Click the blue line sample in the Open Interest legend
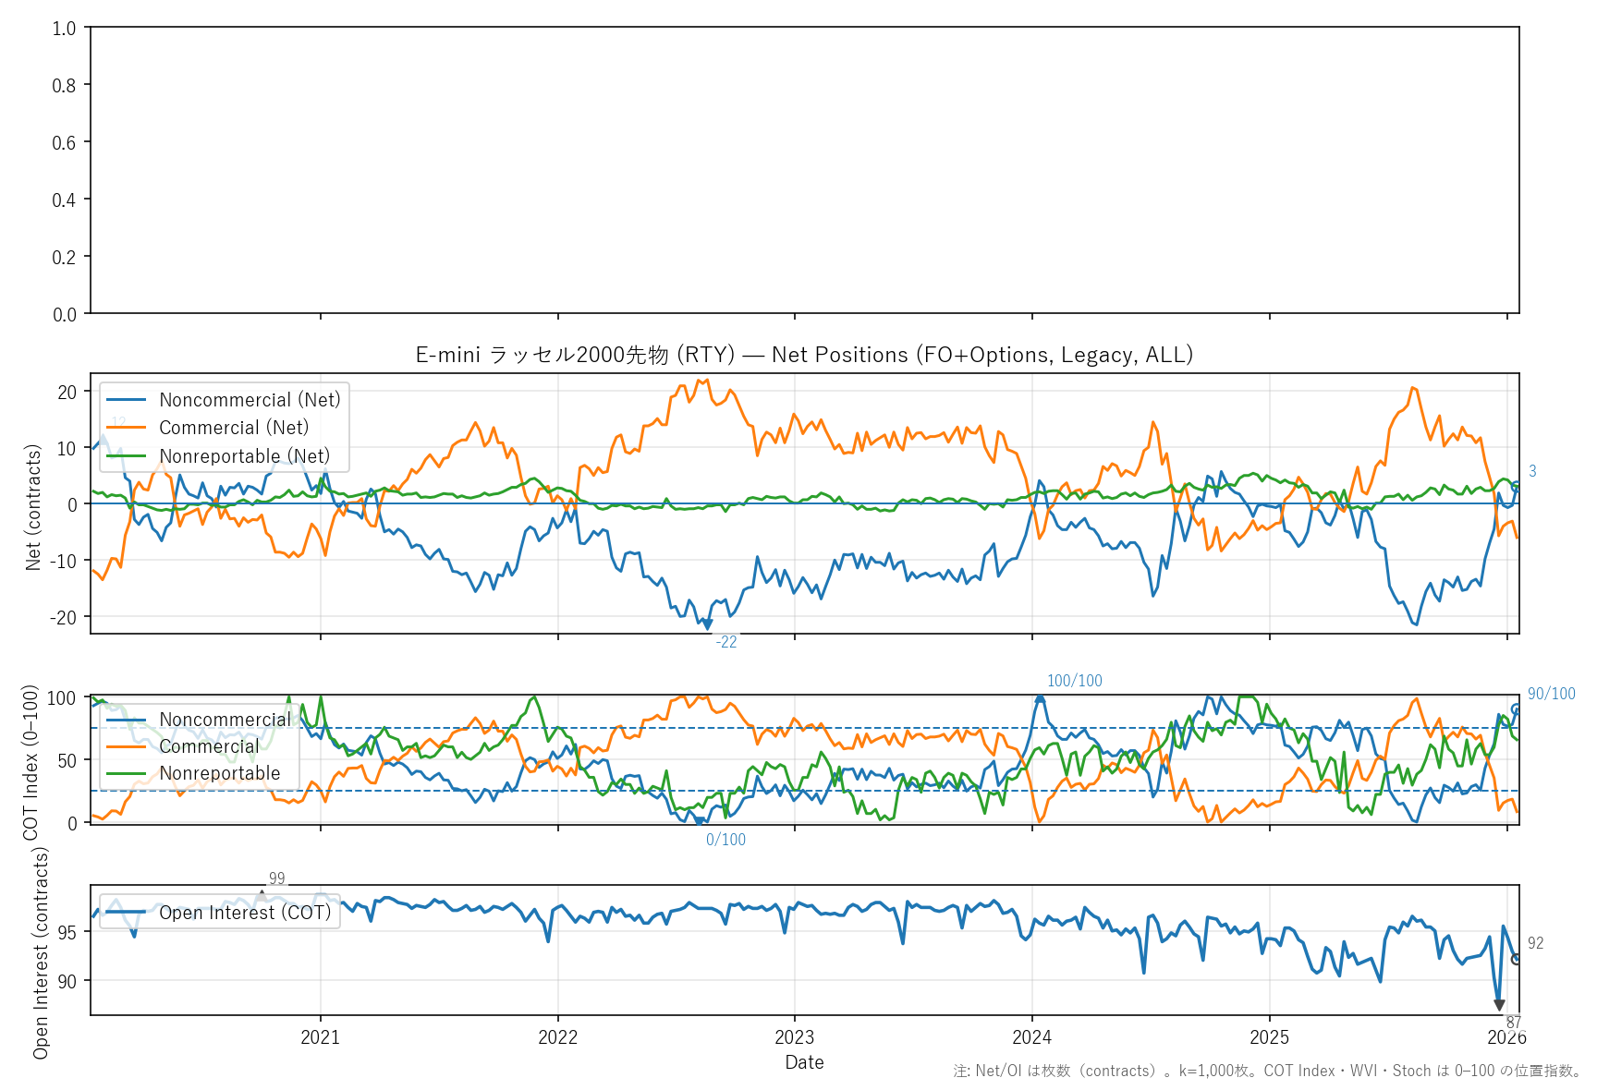The height and width of the screenshot is (1090, 1597). [126, 913]
